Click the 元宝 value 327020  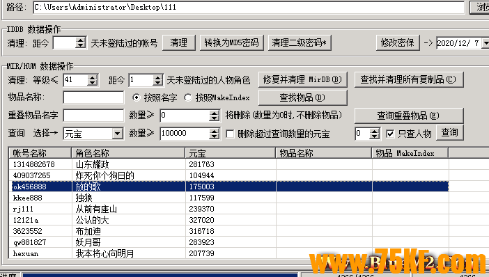(x=201, y=220)
